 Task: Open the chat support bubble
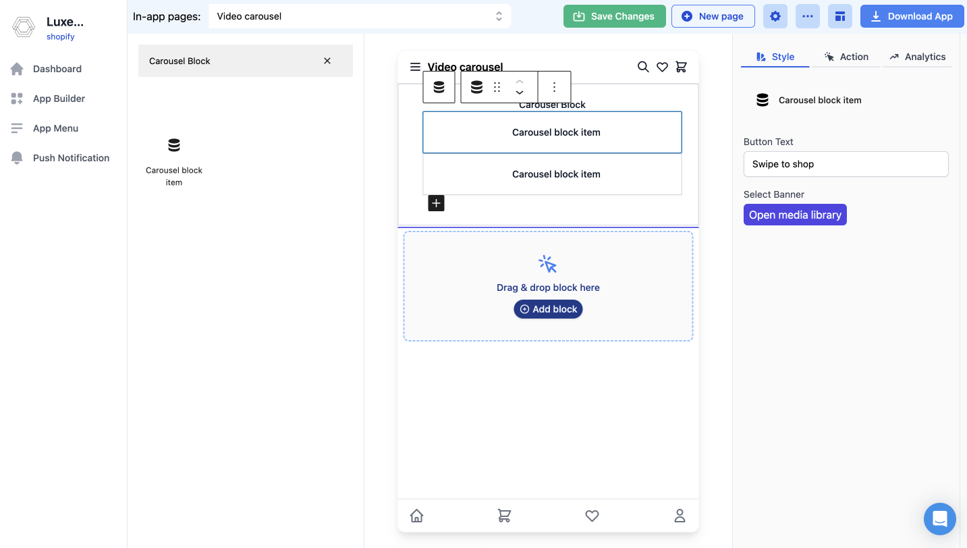(939, 519)
